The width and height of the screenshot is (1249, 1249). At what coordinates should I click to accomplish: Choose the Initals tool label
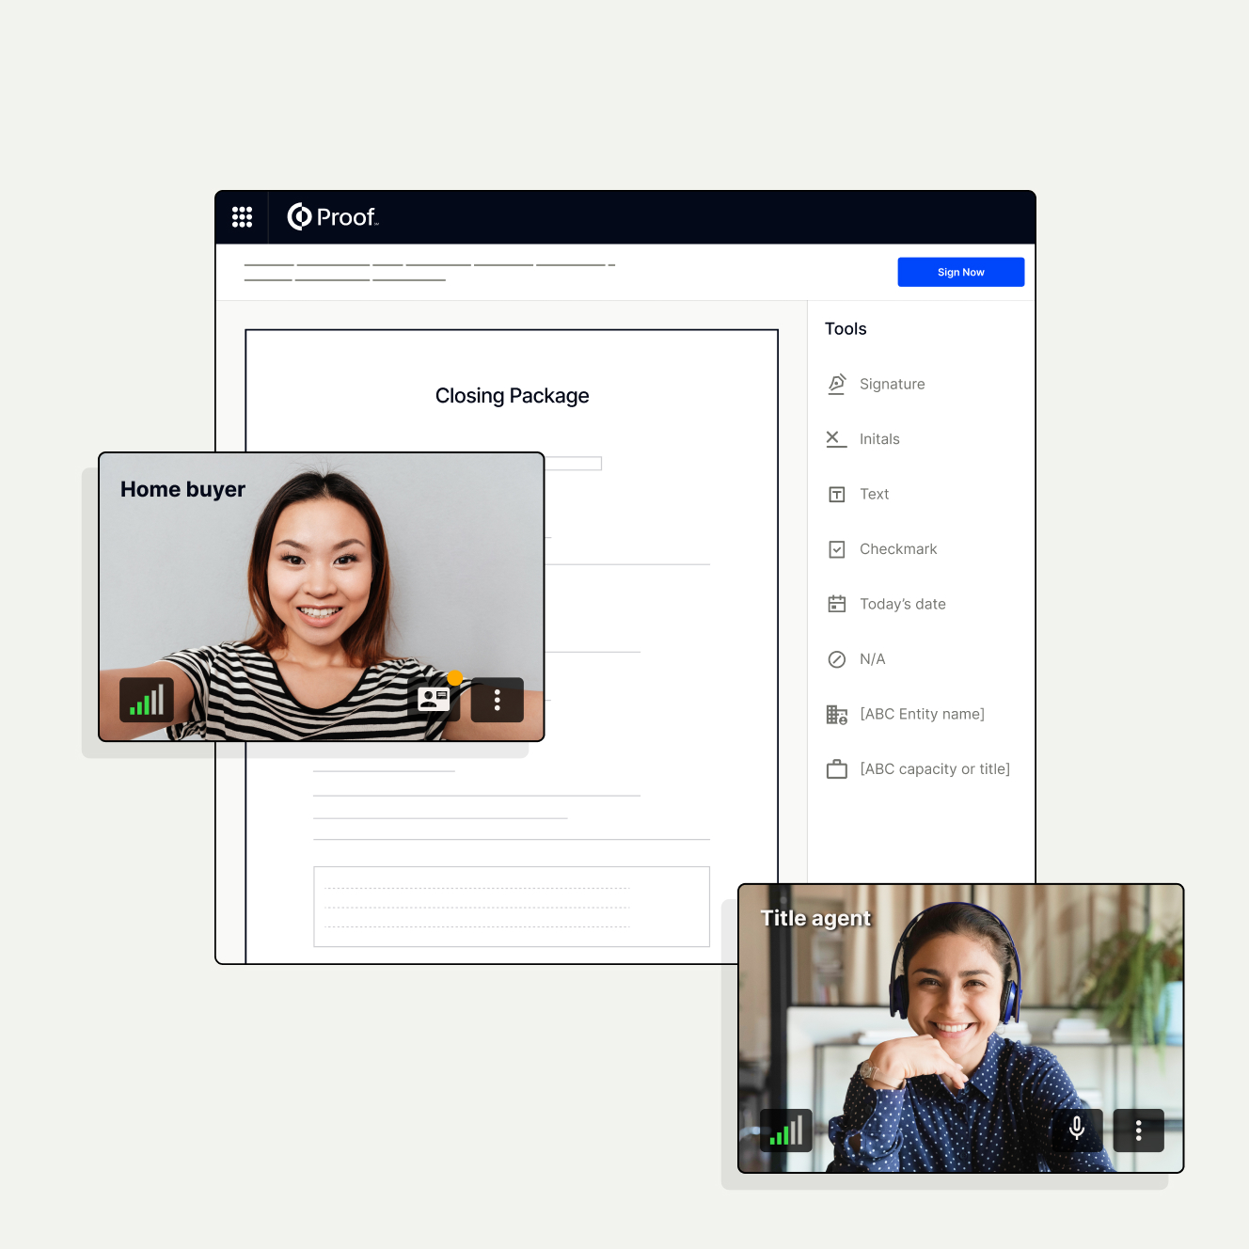[879, 439]
